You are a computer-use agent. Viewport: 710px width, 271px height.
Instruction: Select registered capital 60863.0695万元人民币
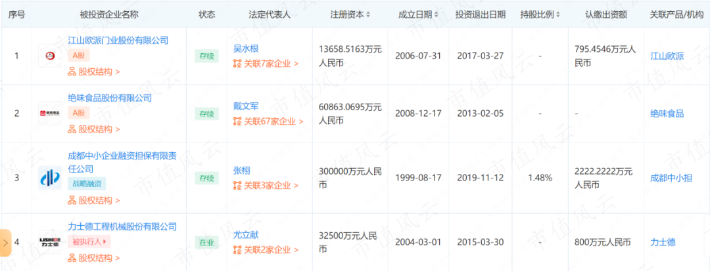coord(351,114)
